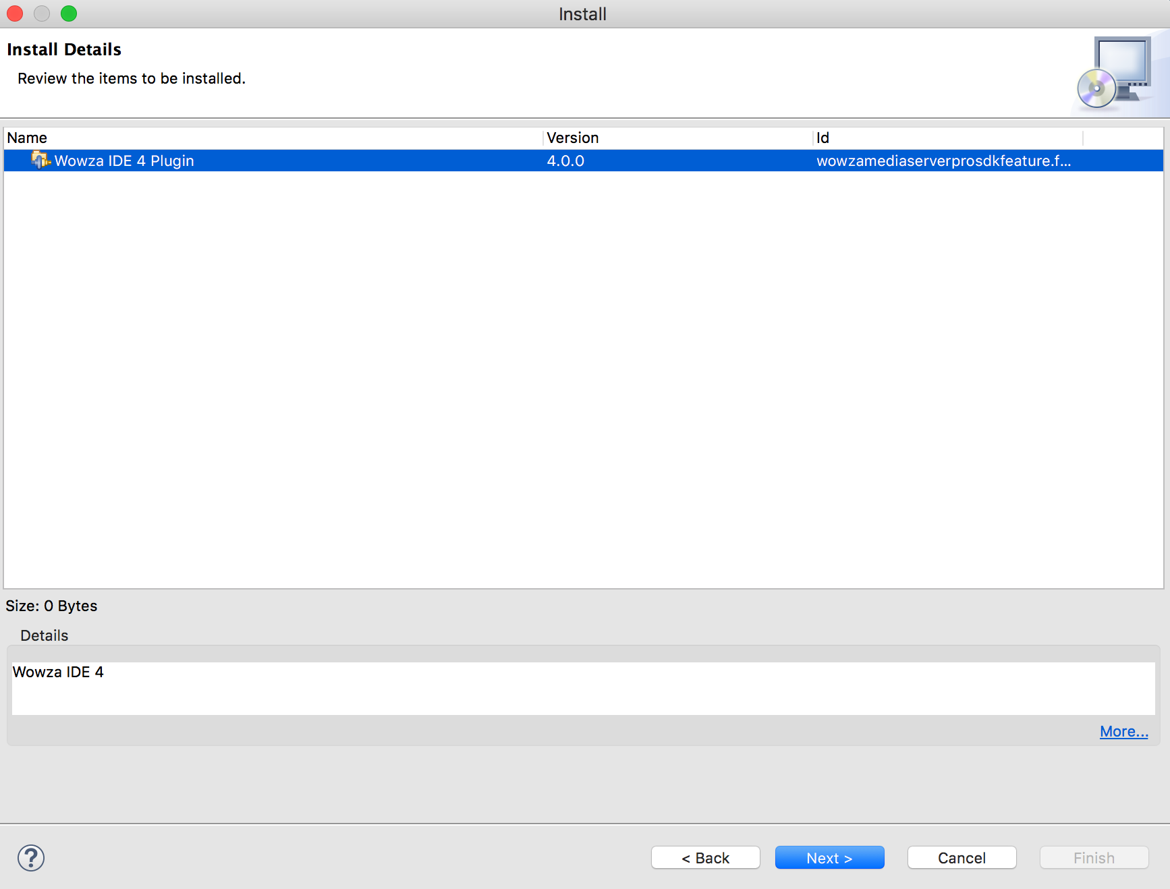The image size is (1170, 889).
Task: Click the Details group label
Action: (x=45, y=635)
